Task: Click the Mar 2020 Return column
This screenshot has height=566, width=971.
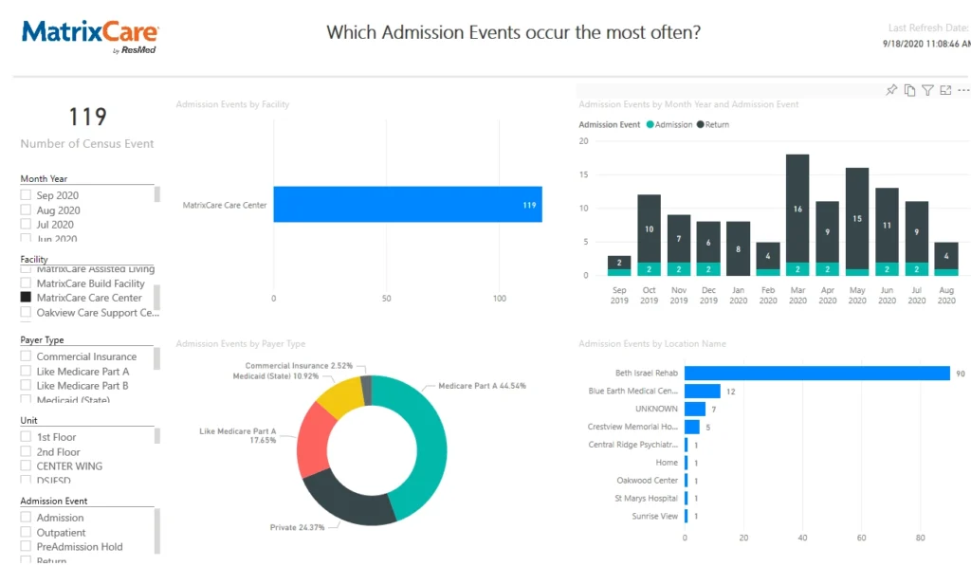Action: 797,209
